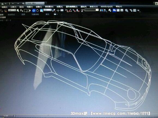Screen dimensions: 158x118
Task: Open the Named Selection Sets dropdown
Action: point(92,10)
